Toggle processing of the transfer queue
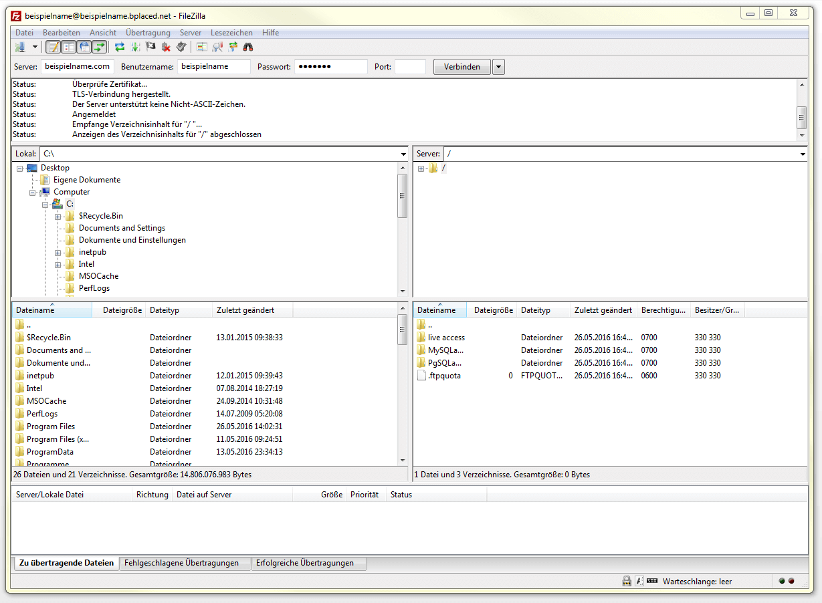Image resolution: width=822 pixels, height=603 pixels. [135, 47]
